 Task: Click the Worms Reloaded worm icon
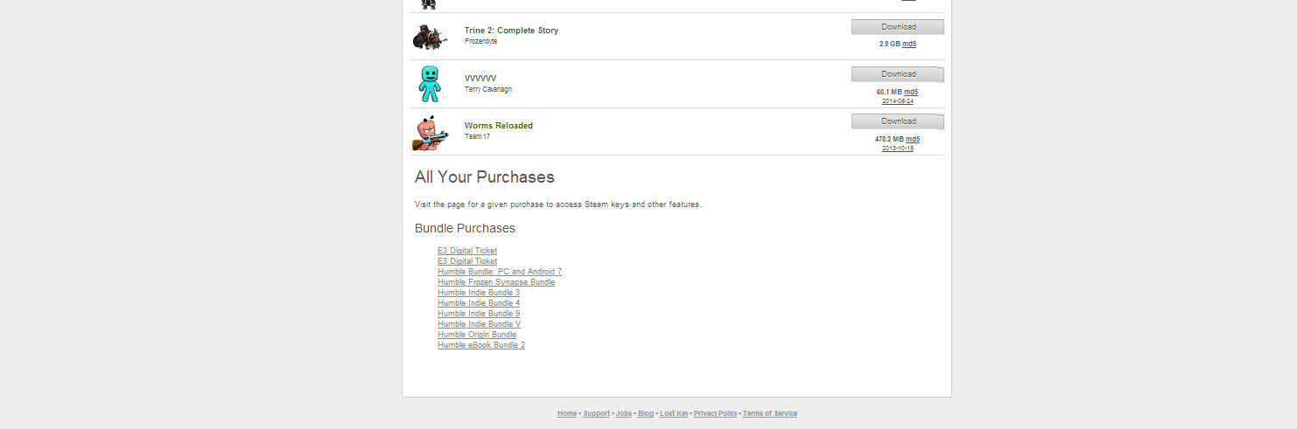[431, 132]
